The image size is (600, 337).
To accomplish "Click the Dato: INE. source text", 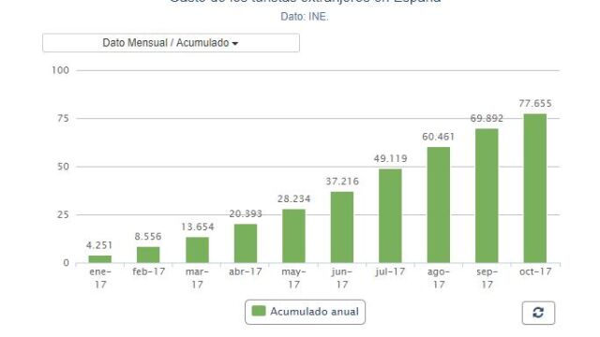I will (305, 17).
